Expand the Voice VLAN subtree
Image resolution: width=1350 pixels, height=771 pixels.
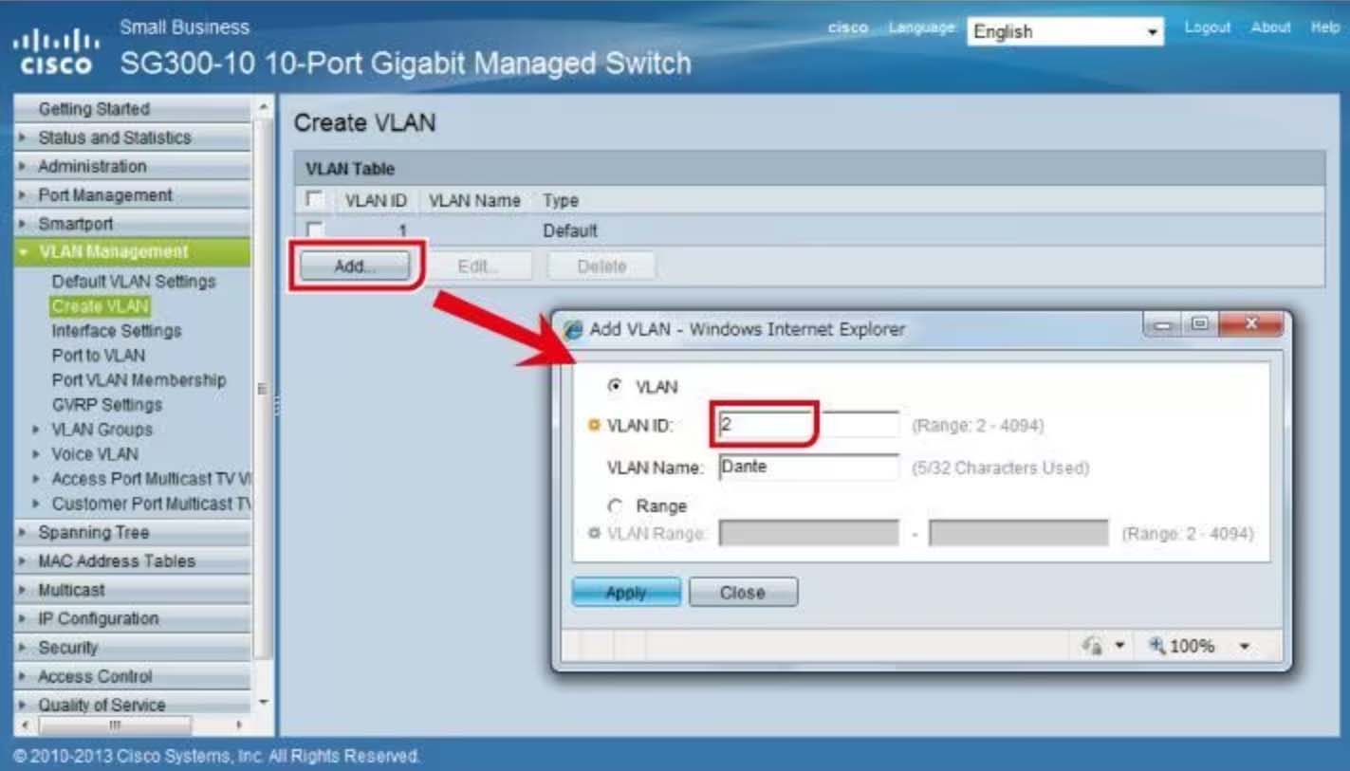coord(36,454)
